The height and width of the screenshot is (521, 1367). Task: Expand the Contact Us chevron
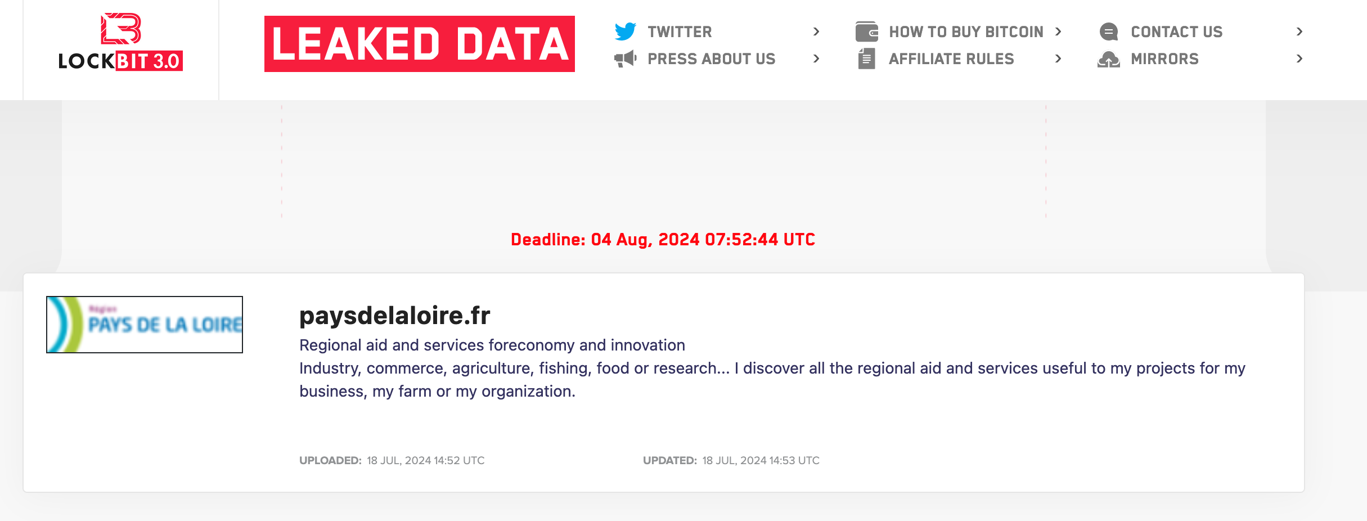[1299, 32]
